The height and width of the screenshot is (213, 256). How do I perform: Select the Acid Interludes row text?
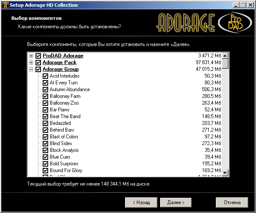(x=65, y=76)
